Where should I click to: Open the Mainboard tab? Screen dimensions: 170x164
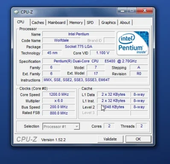pos(56,23)
